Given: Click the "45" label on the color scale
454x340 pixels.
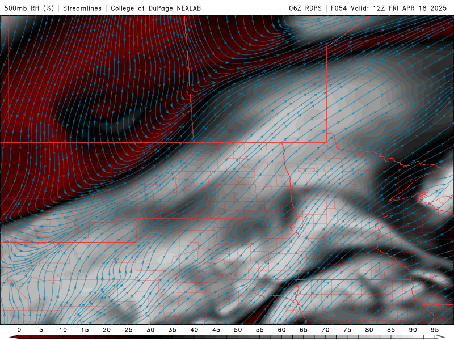Looking at the screenshot, I should click(x=216, y=330).
